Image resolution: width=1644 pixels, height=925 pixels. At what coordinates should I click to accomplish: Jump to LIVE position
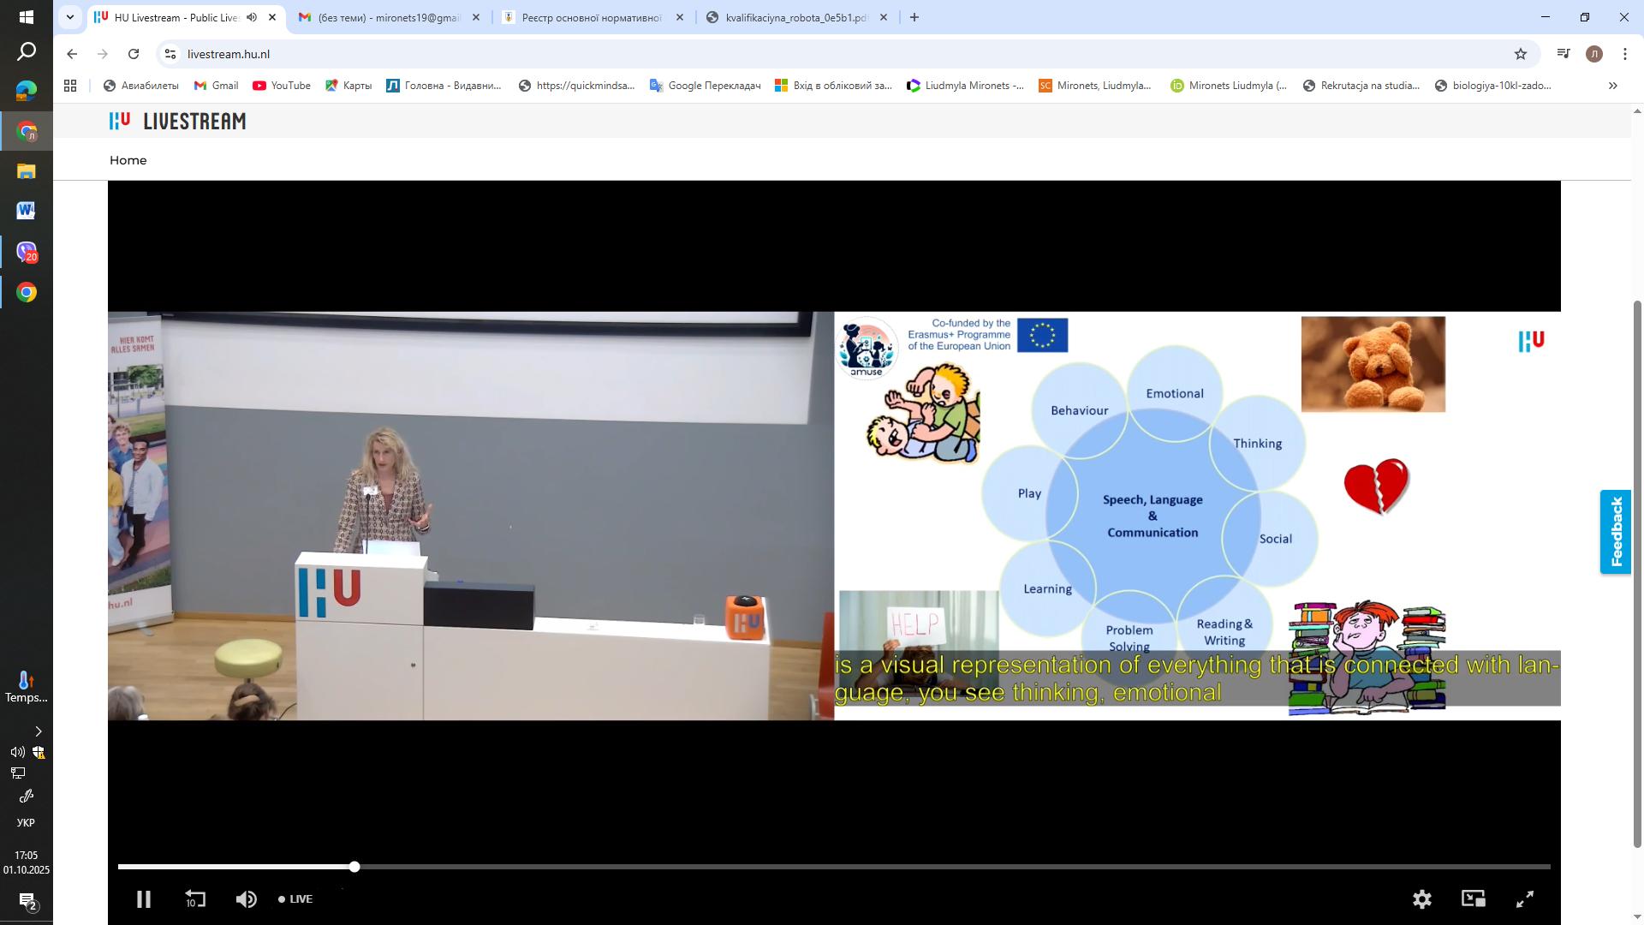295,899
